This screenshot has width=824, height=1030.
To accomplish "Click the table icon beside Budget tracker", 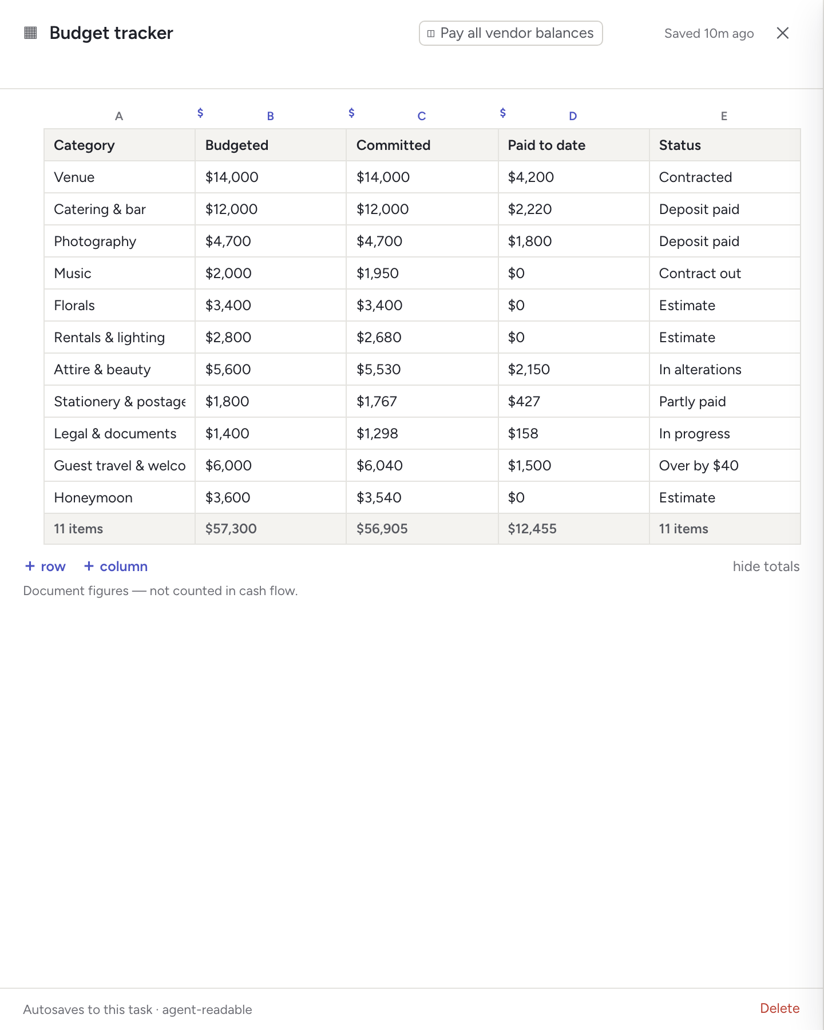I will (x=30, y=33).
